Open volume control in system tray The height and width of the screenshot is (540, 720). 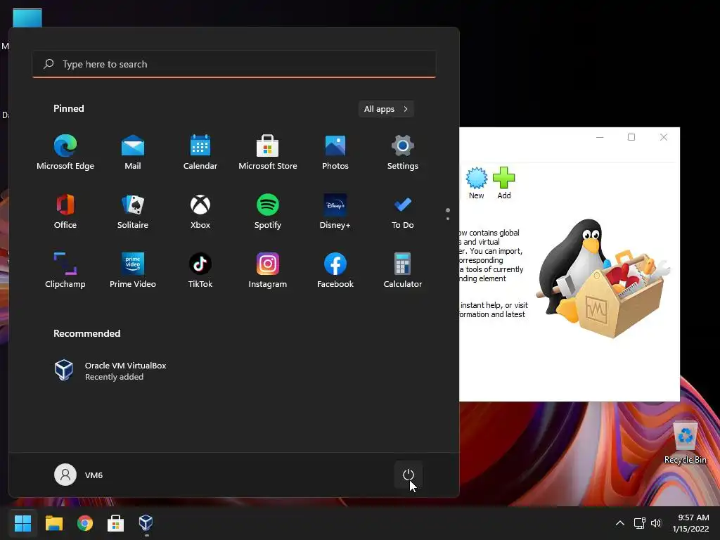[x=656, y=523]
